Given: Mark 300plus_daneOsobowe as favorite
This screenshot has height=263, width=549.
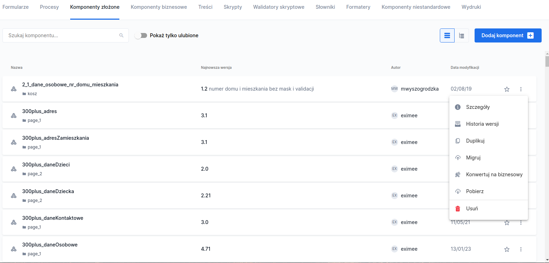Looking at the screenshot, I should coord(507,249).
